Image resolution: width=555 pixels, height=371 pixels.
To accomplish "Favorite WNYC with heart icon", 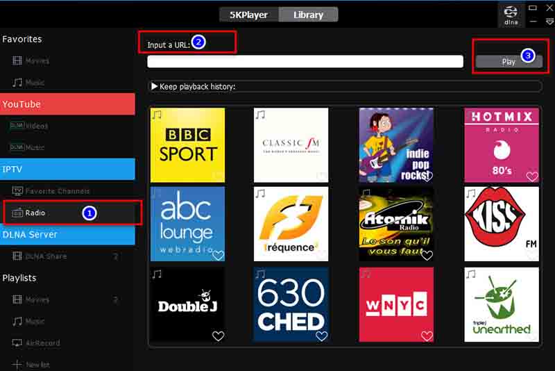I will 427,336.
